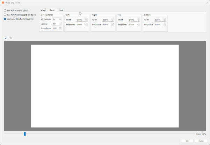Select Warp and blend with WinScript
The height and width of the screenshot is (145, 210).
pos(5,19)
